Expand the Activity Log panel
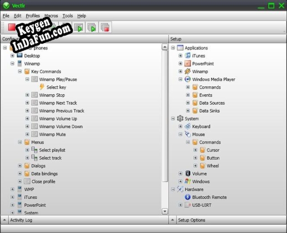This screenshot has width=287, height=233. pyautogui.click(x=5, y=220)
